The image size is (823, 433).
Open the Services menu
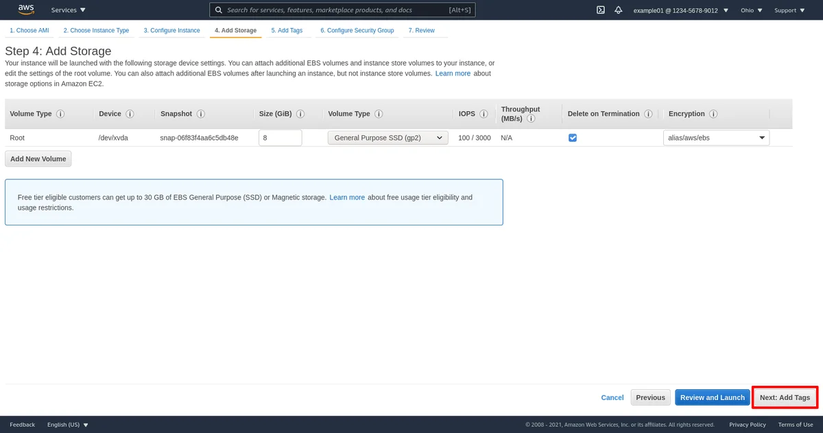[69, 10]
